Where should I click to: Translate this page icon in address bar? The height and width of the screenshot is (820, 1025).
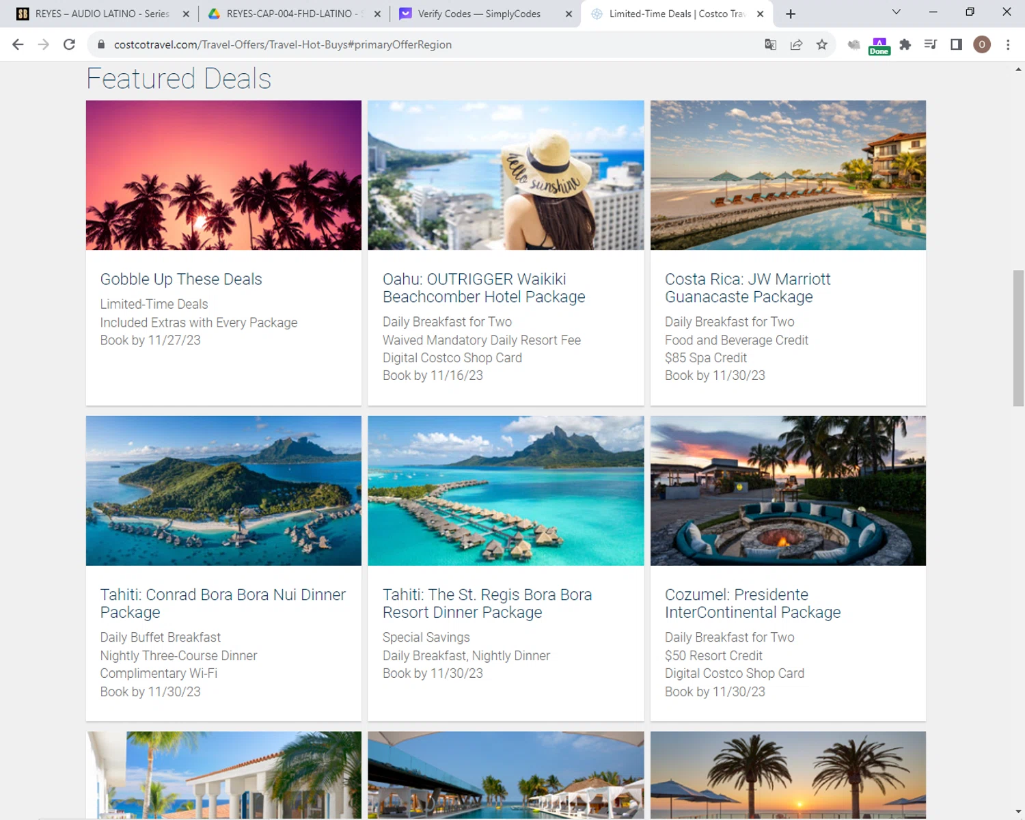click(771, 44)
